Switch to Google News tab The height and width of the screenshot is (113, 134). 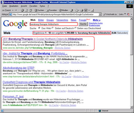pyautogui.click(x=74, y=20)
